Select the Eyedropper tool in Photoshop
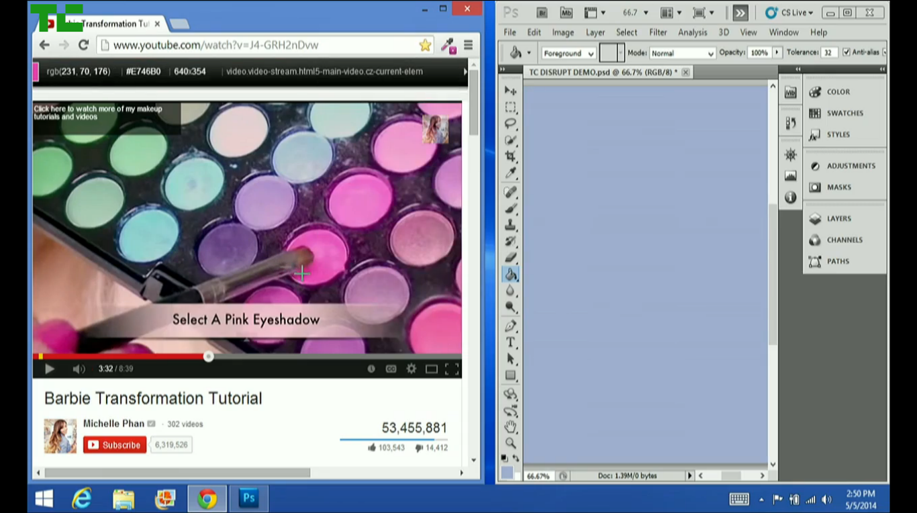This screenshot has height=513, width=917. tap(511, 173)
